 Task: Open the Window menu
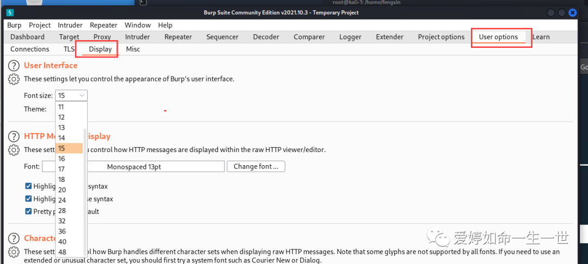tap(138, 25)
